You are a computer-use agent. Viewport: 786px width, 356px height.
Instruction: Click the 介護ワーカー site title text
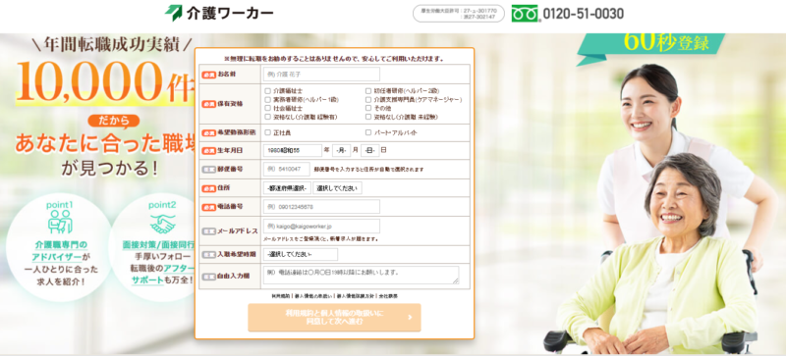(230, 14)
